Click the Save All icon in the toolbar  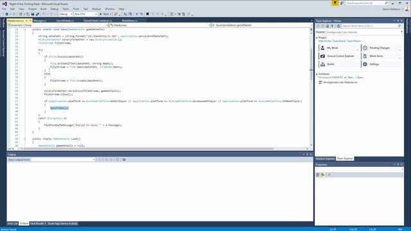tap(37, 14)
